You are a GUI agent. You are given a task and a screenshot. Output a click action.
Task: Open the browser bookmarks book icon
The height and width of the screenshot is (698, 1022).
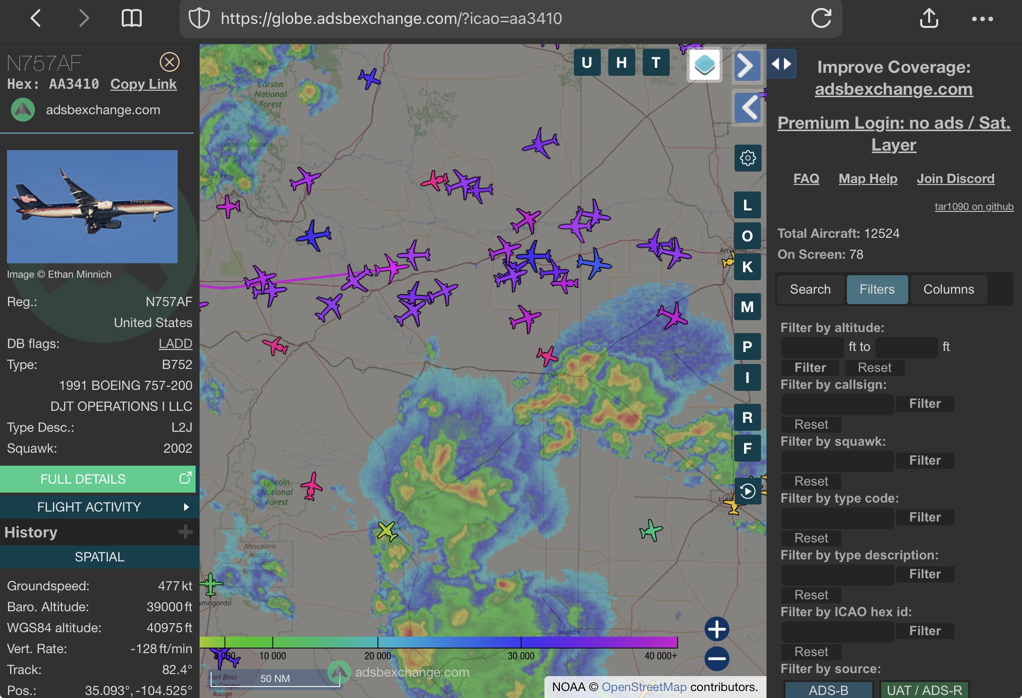[x=132, y=18]
